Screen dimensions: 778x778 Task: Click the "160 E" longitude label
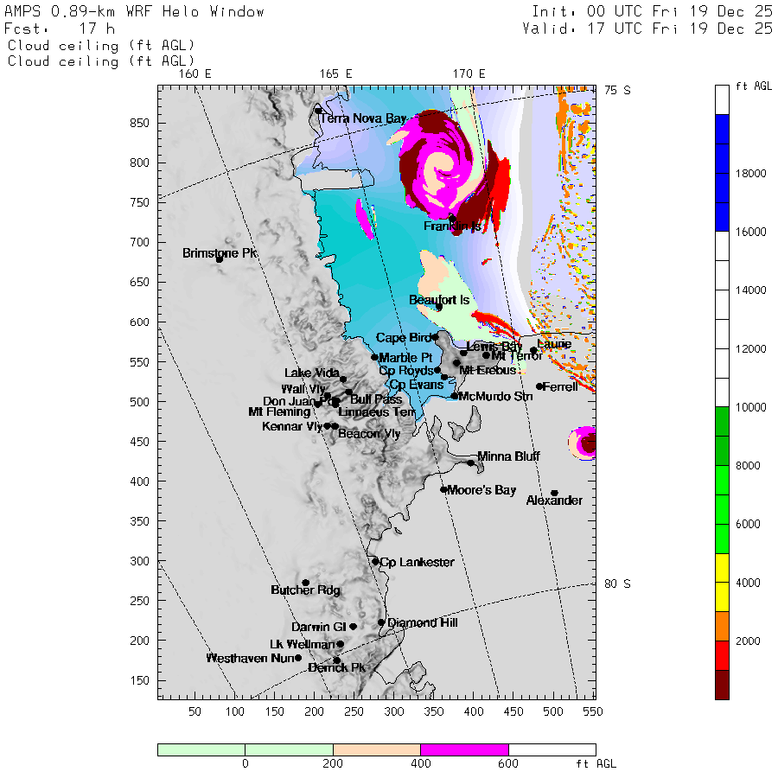pos(195,74)
